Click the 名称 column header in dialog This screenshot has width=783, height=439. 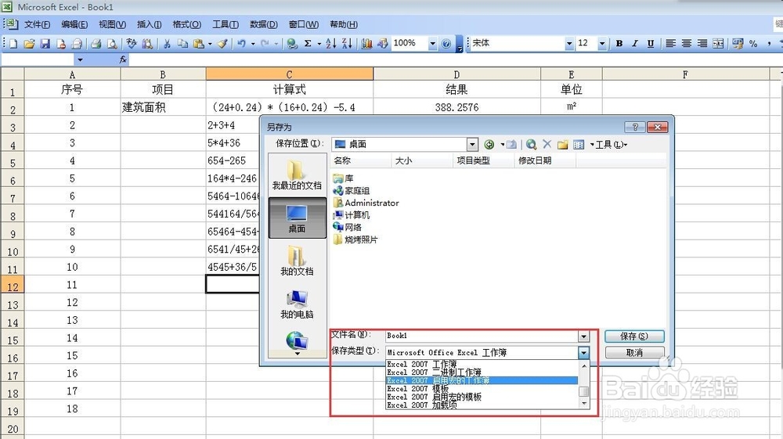pyautogui.click(x=362, y=160)
